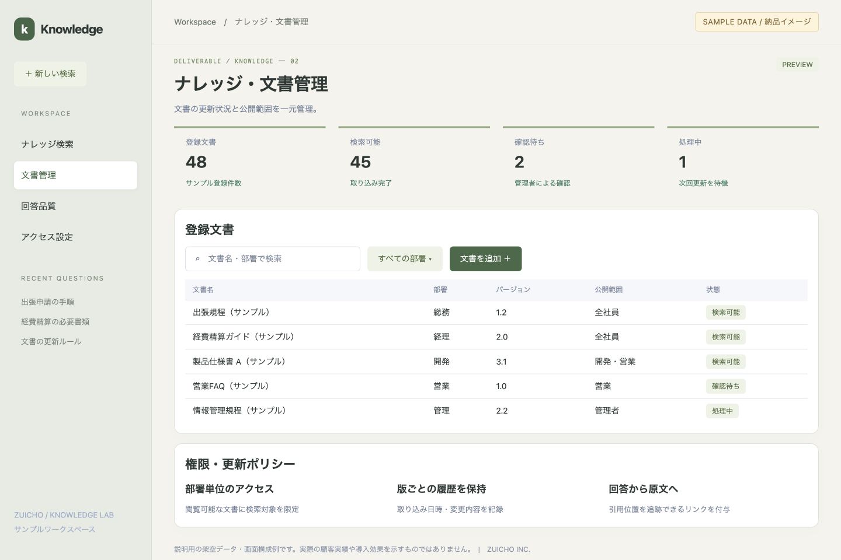Click the 経理 department cell

442,337
